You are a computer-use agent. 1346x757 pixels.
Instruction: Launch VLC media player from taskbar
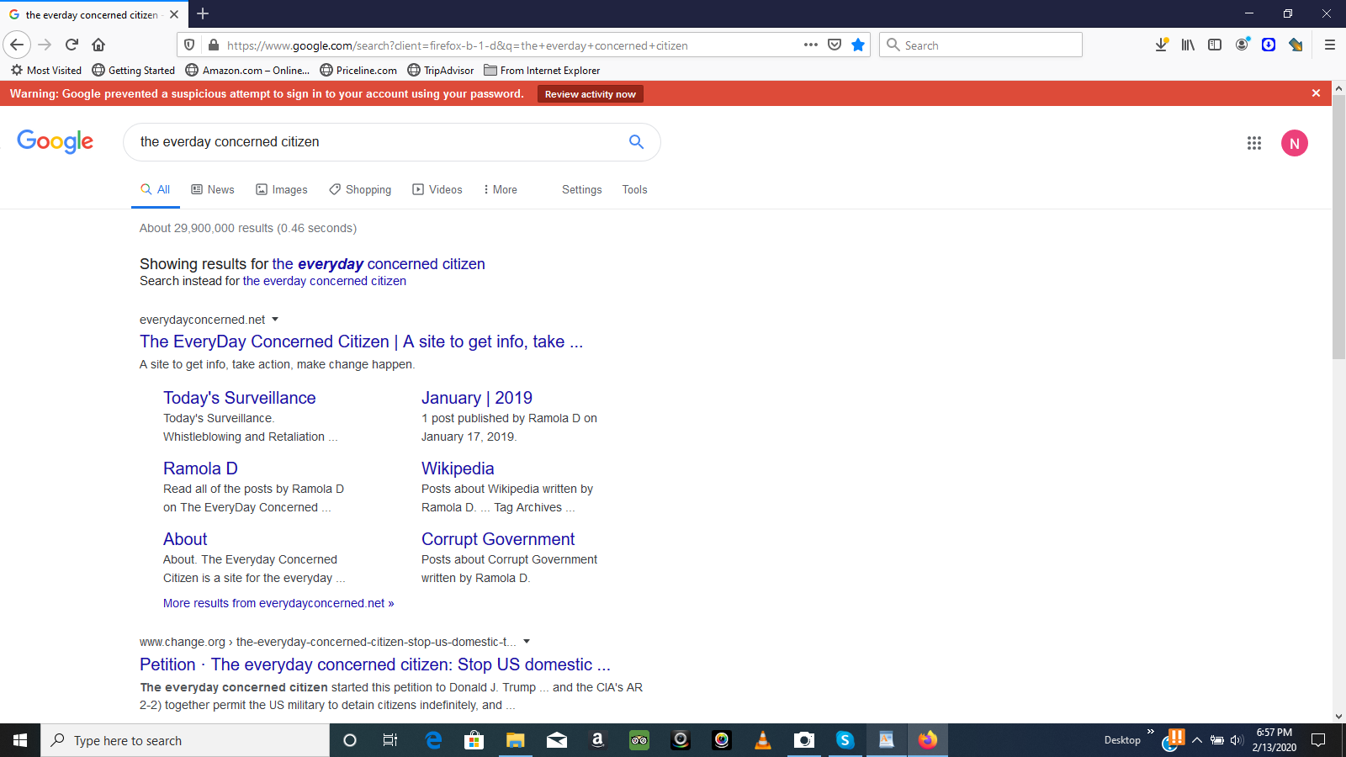pyautogui.click(x=763, y=740)
